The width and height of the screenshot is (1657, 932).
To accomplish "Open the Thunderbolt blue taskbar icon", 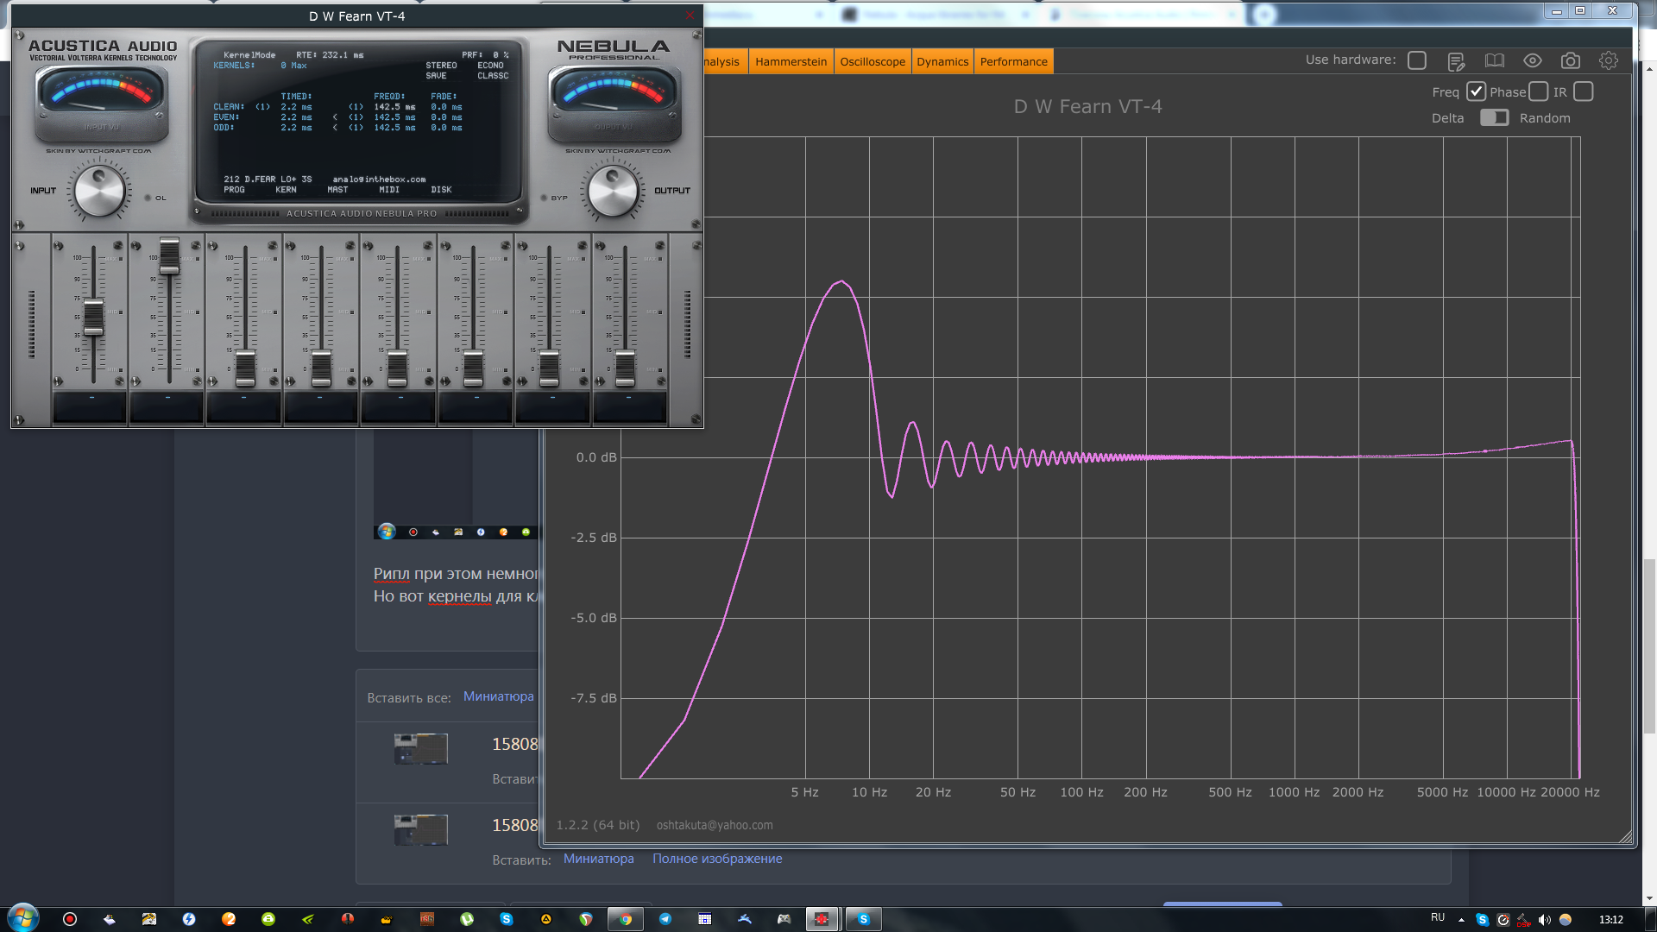I will (189, 919).
